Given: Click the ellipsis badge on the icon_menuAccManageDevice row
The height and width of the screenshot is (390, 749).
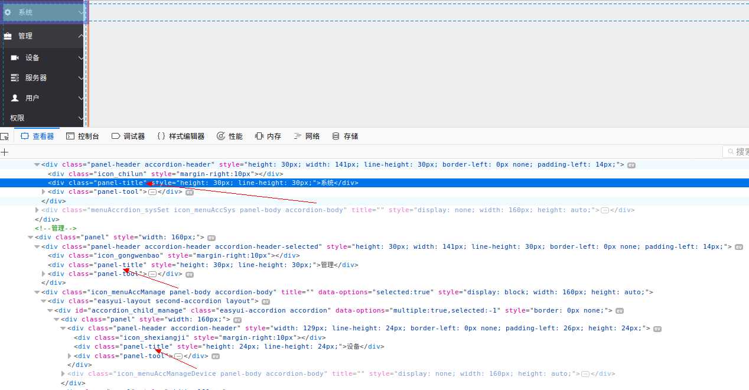Looking at the screenshot, I should click(585, 374).
